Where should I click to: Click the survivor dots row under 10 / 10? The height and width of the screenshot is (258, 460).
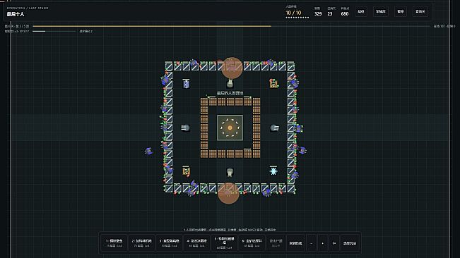coord(297,18)
